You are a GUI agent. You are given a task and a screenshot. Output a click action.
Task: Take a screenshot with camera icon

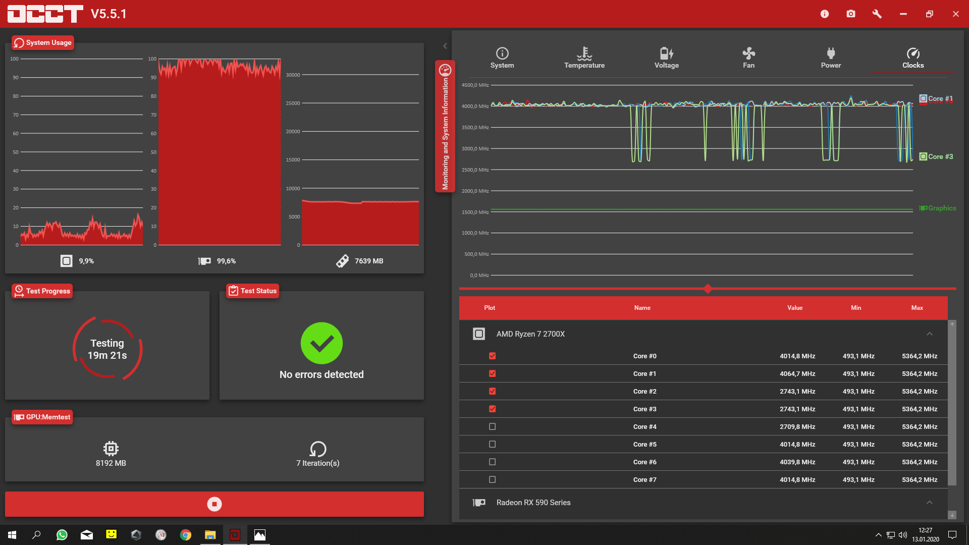coord(851,14)
